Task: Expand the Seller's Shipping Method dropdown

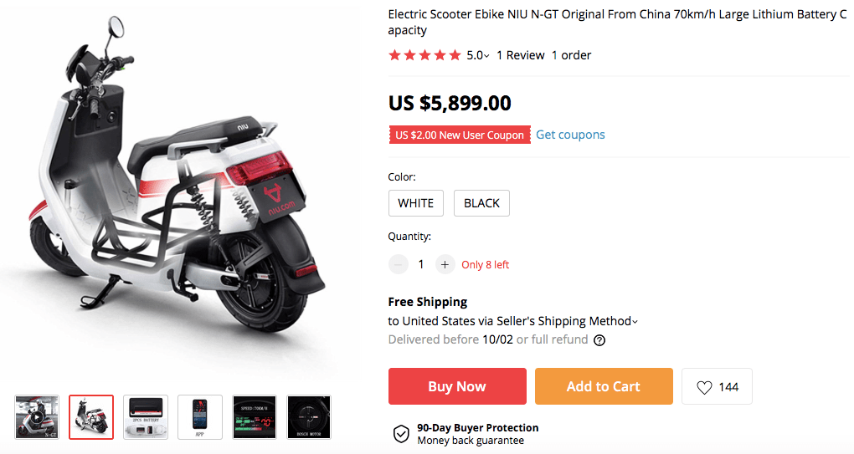Action: click(635, 322)
